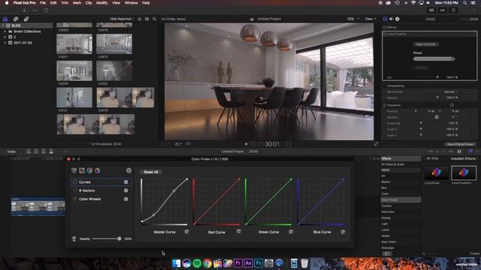This screenshot has height=270, width=481.
Task: Open the File menu
Action: pos(43,3)
